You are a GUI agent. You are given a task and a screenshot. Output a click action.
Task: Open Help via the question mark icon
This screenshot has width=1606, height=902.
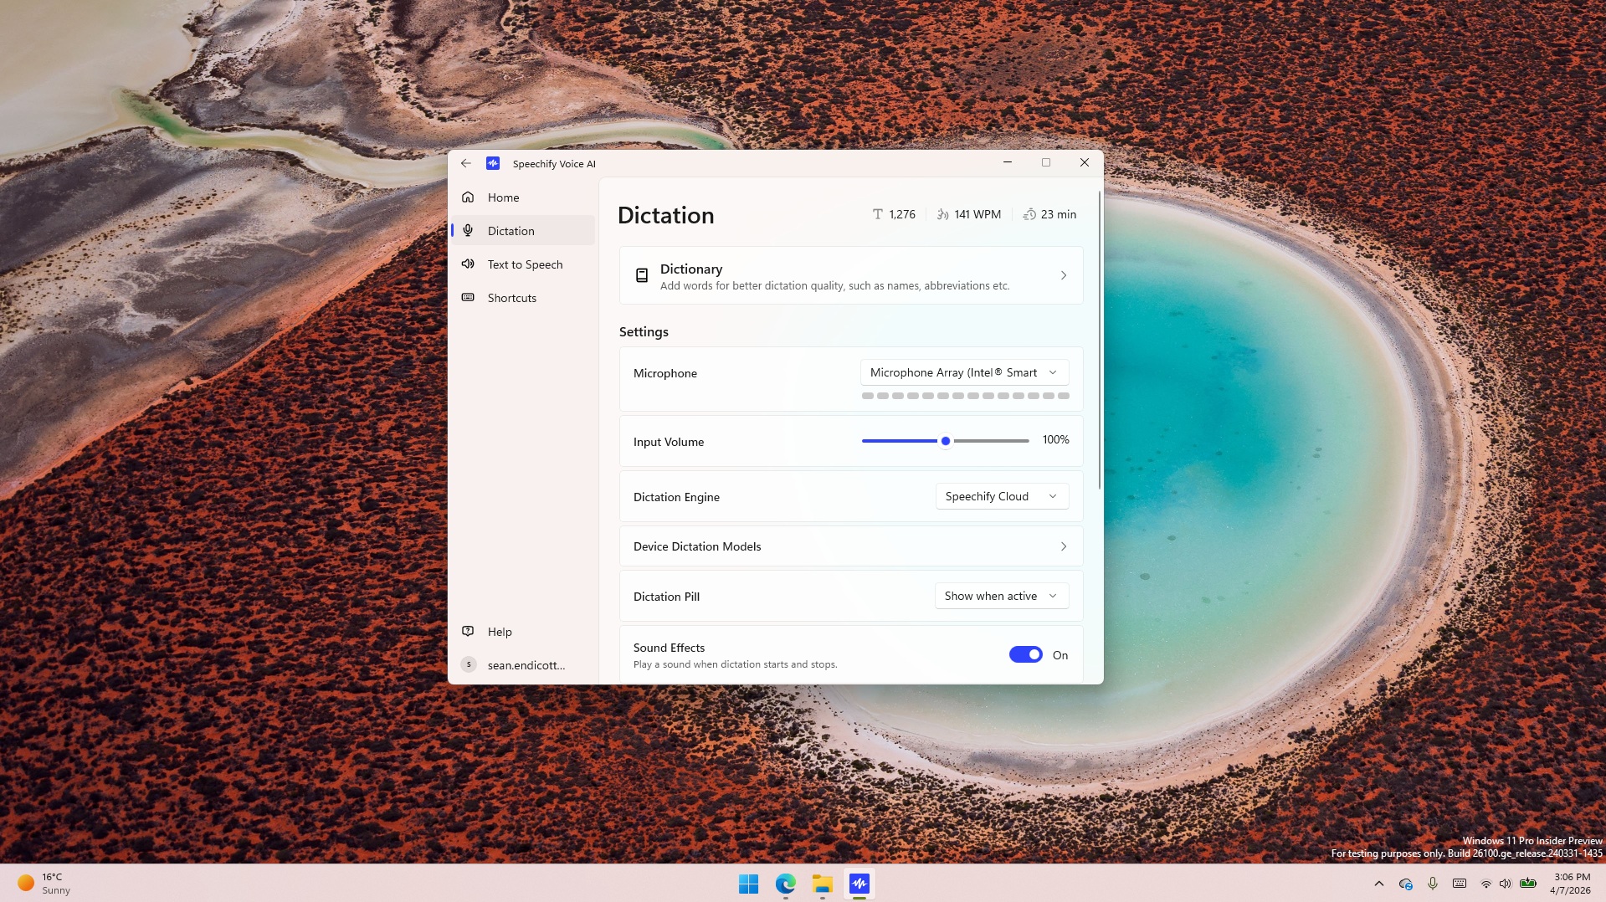[468, 631]
